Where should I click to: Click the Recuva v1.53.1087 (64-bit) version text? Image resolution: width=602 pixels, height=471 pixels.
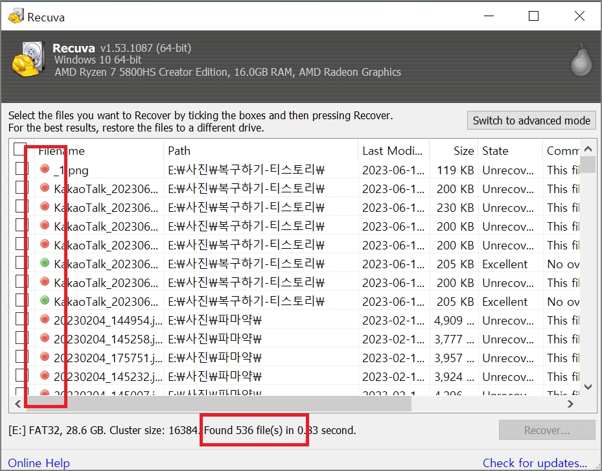[122, 48]
